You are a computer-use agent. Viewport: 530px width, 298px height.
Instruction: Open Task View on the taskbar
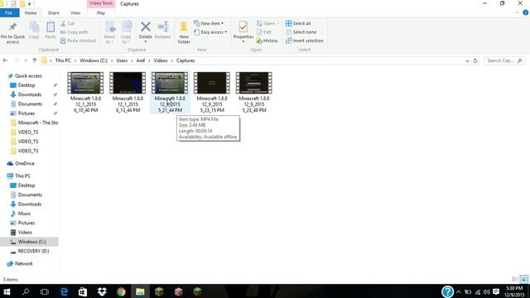pos(44,291)
